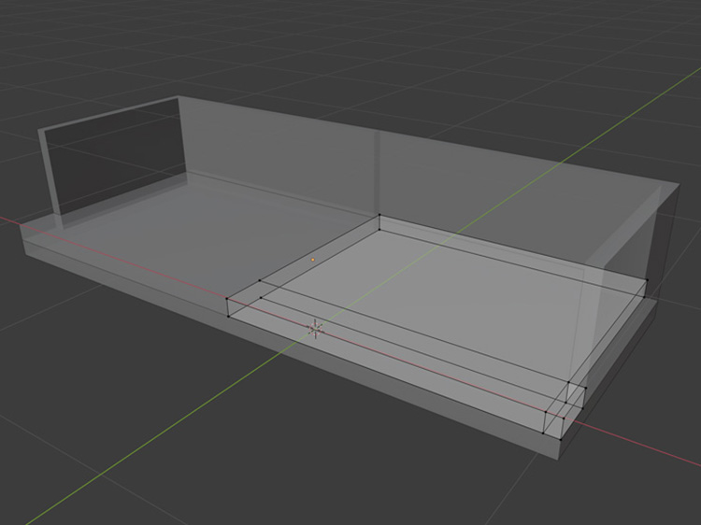Select the orange object origin dot
The height and width of the screenshot is (525, 701).
point(312,261)
